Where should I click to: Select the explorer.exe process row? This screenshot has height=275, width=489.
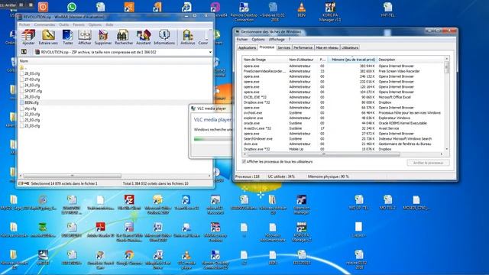click(x=343, y=118)
